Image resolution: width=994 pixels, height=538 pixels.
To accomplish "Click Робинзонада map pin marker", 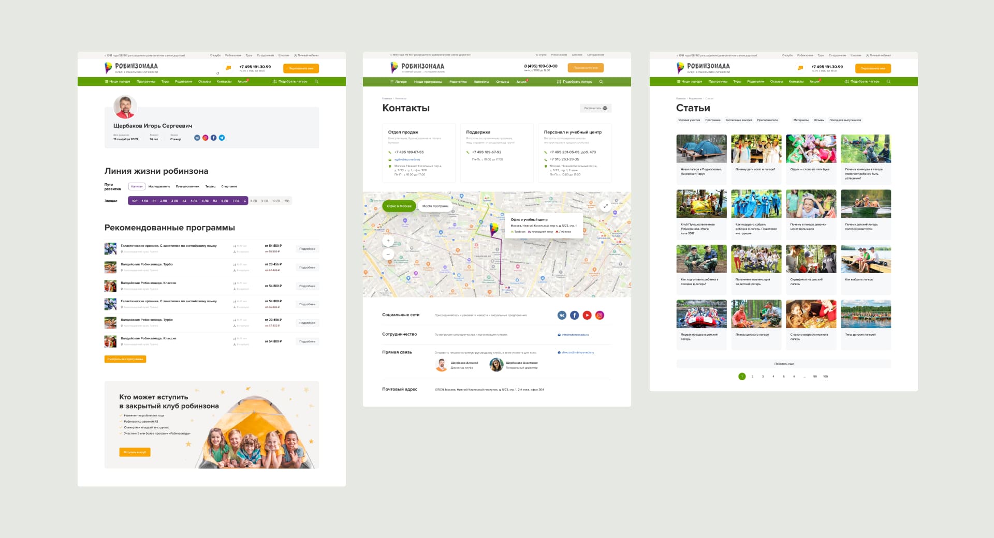I will click(494, 229).
